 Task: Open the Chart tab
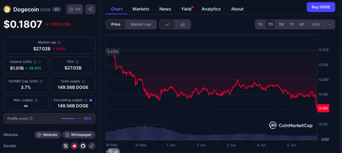(117, 9)
